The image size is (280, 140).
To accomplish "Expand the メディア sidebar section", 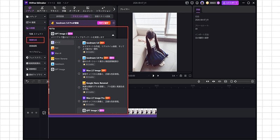I will (36, 16).
